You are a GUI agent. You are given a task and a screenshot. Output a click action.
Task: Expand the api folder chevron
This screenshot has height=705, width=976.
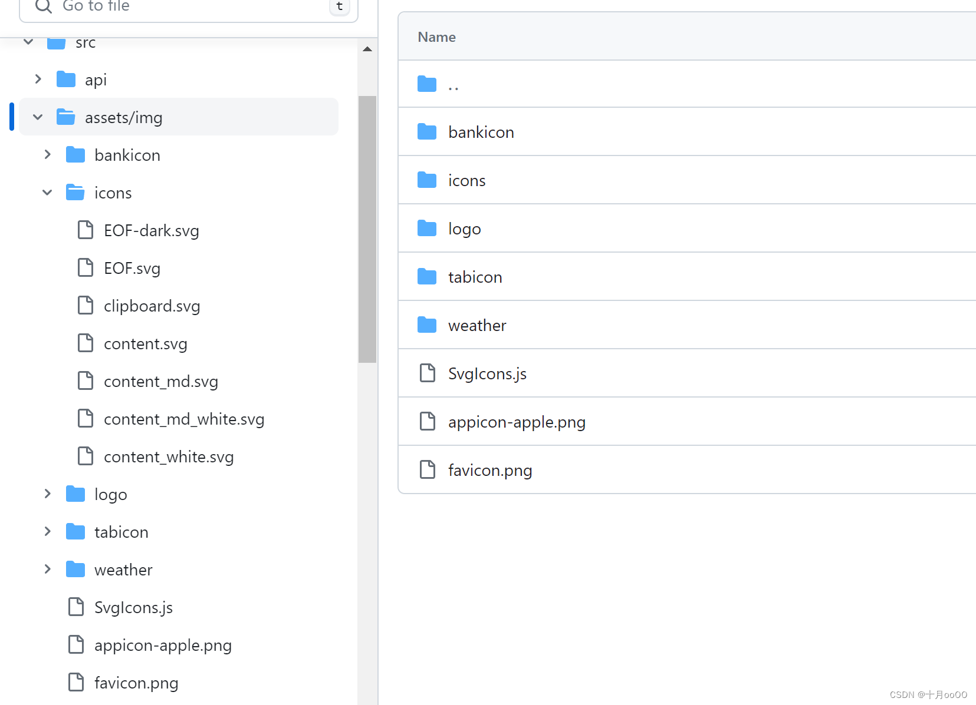38,79
